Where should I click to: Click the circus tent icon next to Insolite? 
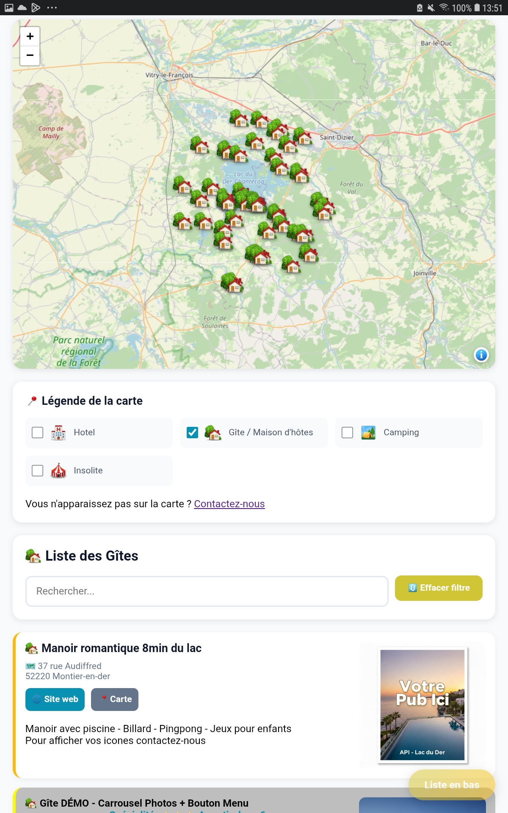point(58,470)
